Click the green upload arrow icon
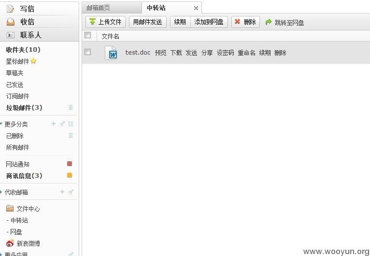 pos(93,21)
